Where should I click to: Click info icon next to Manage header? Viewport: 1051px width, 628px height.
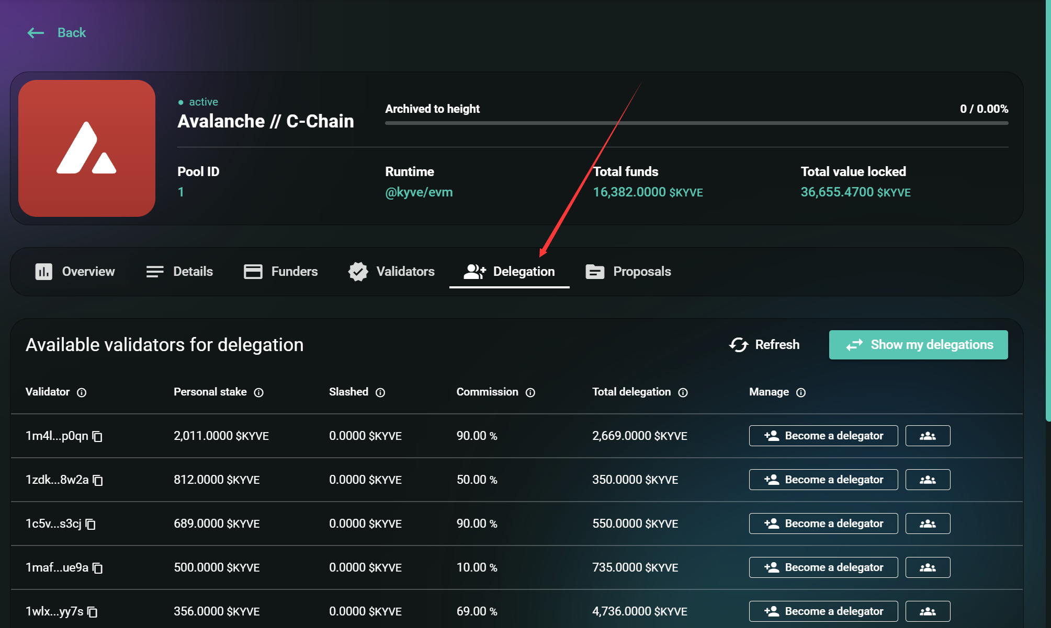click(x=800, y=392)
